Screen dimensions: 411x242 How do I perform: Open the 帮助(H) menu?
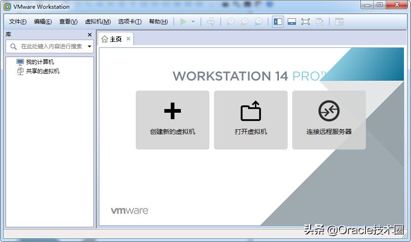(158, 22)
